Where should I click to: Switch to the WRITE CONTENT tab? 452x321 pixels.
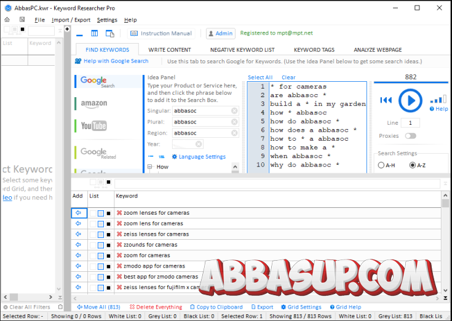coord(170,50)
